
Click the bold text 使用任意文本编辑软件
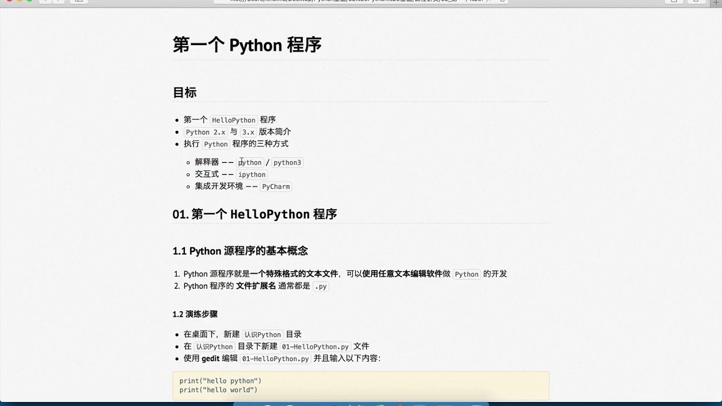pos(402,273)
